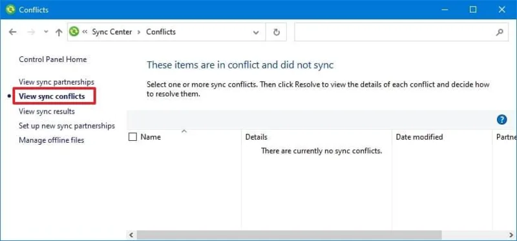Open the recent locations dropdown arrow
517x241 pixels.
click(x=46, y=32)
